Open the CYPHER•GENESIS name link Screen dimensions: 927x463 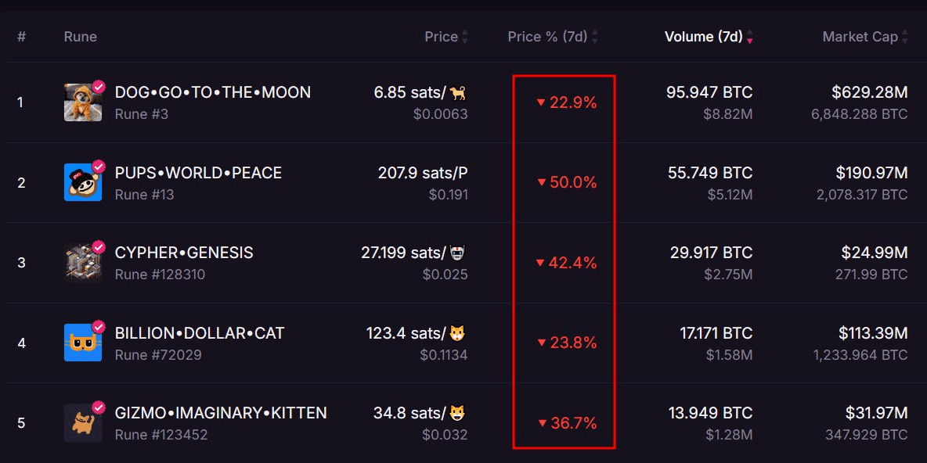tap(184, 253)
